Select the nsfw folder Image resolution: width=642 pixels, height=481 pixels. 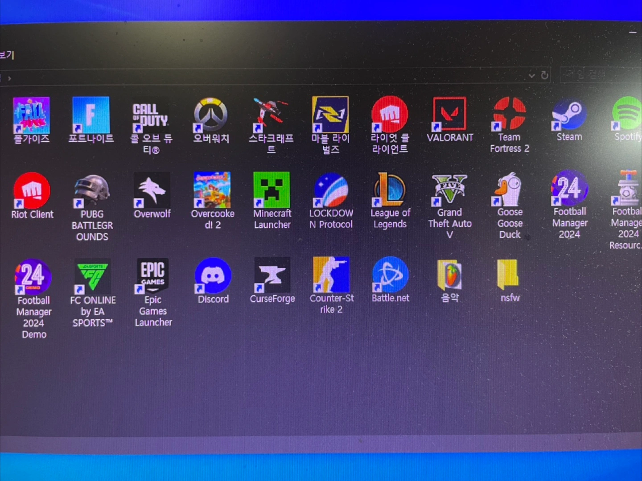[x=508, y=274]
